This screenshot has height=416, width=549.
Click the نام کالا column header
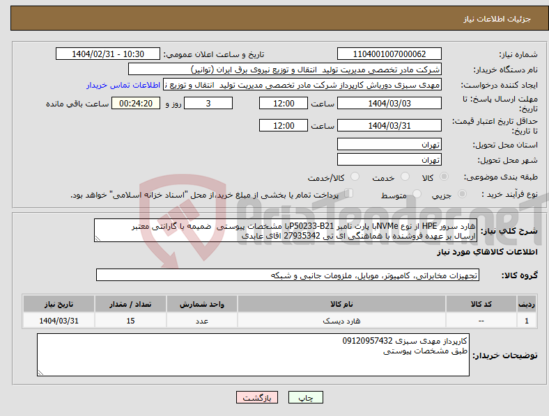341,304
